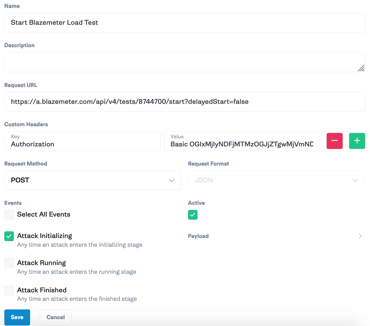Click the Events section label

click(x=13, y=203)
